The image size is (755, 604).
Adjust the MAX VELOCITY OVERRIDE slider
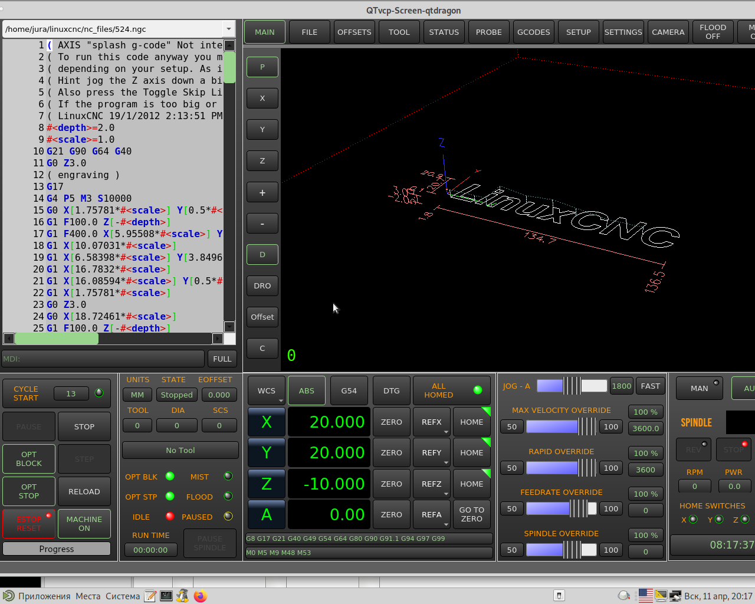pyautogui.click(x=561, y=426)
